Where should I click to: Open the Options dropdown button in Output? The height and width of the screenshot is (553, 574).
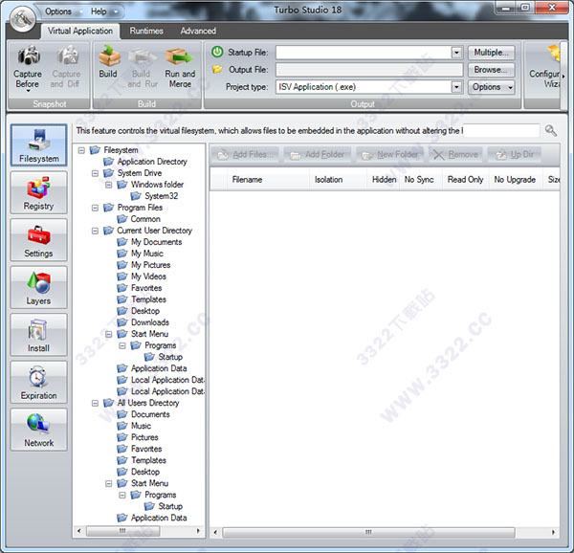(x=492, y=87)
